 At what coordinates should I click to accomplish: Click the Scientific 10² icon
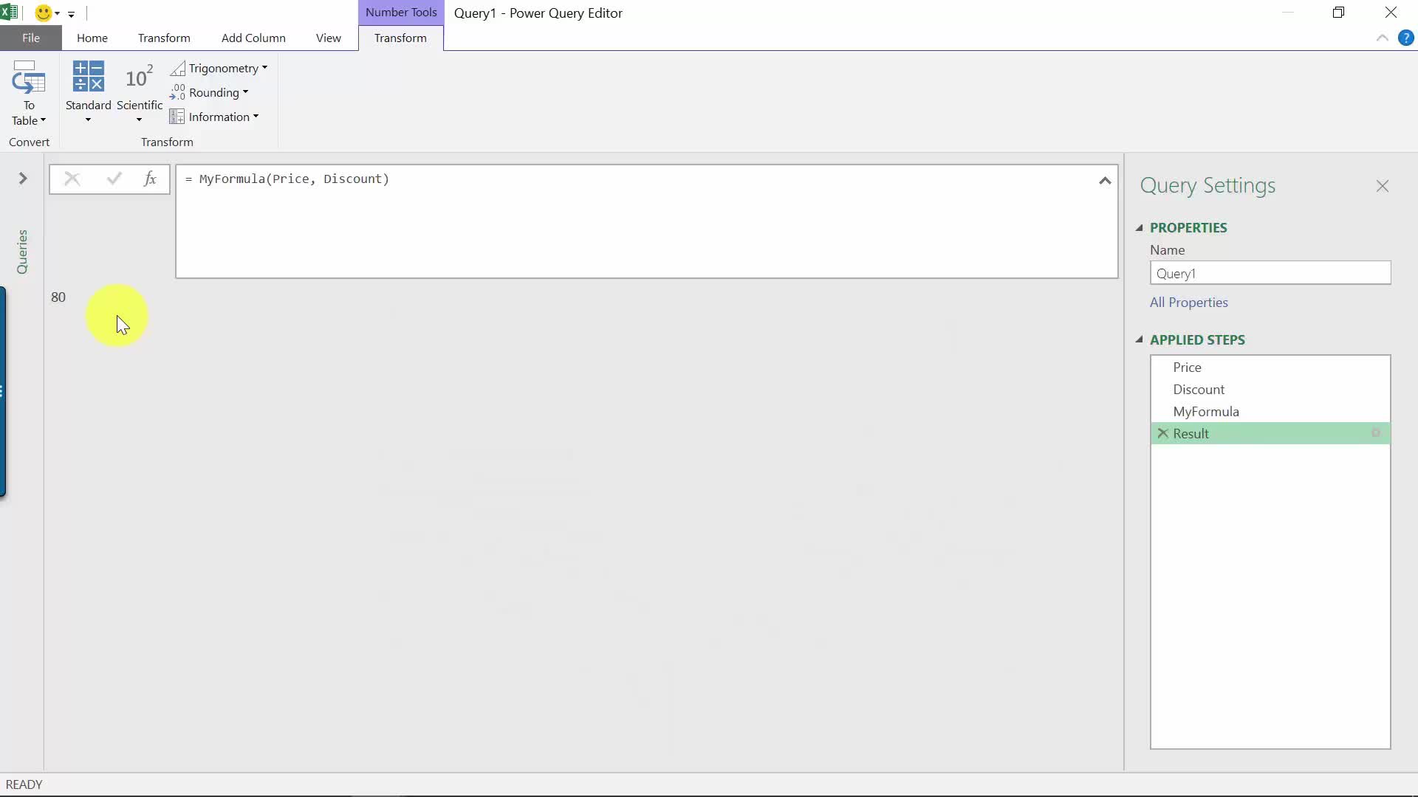point(139,77)
